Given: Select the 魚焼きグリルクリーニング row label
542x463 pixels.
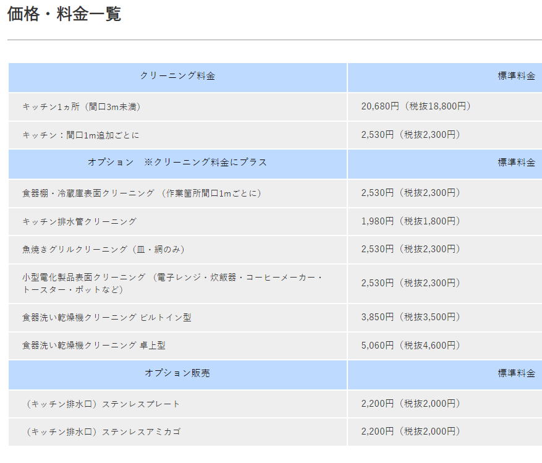Looking at the screenshot, I should [103, 249].
